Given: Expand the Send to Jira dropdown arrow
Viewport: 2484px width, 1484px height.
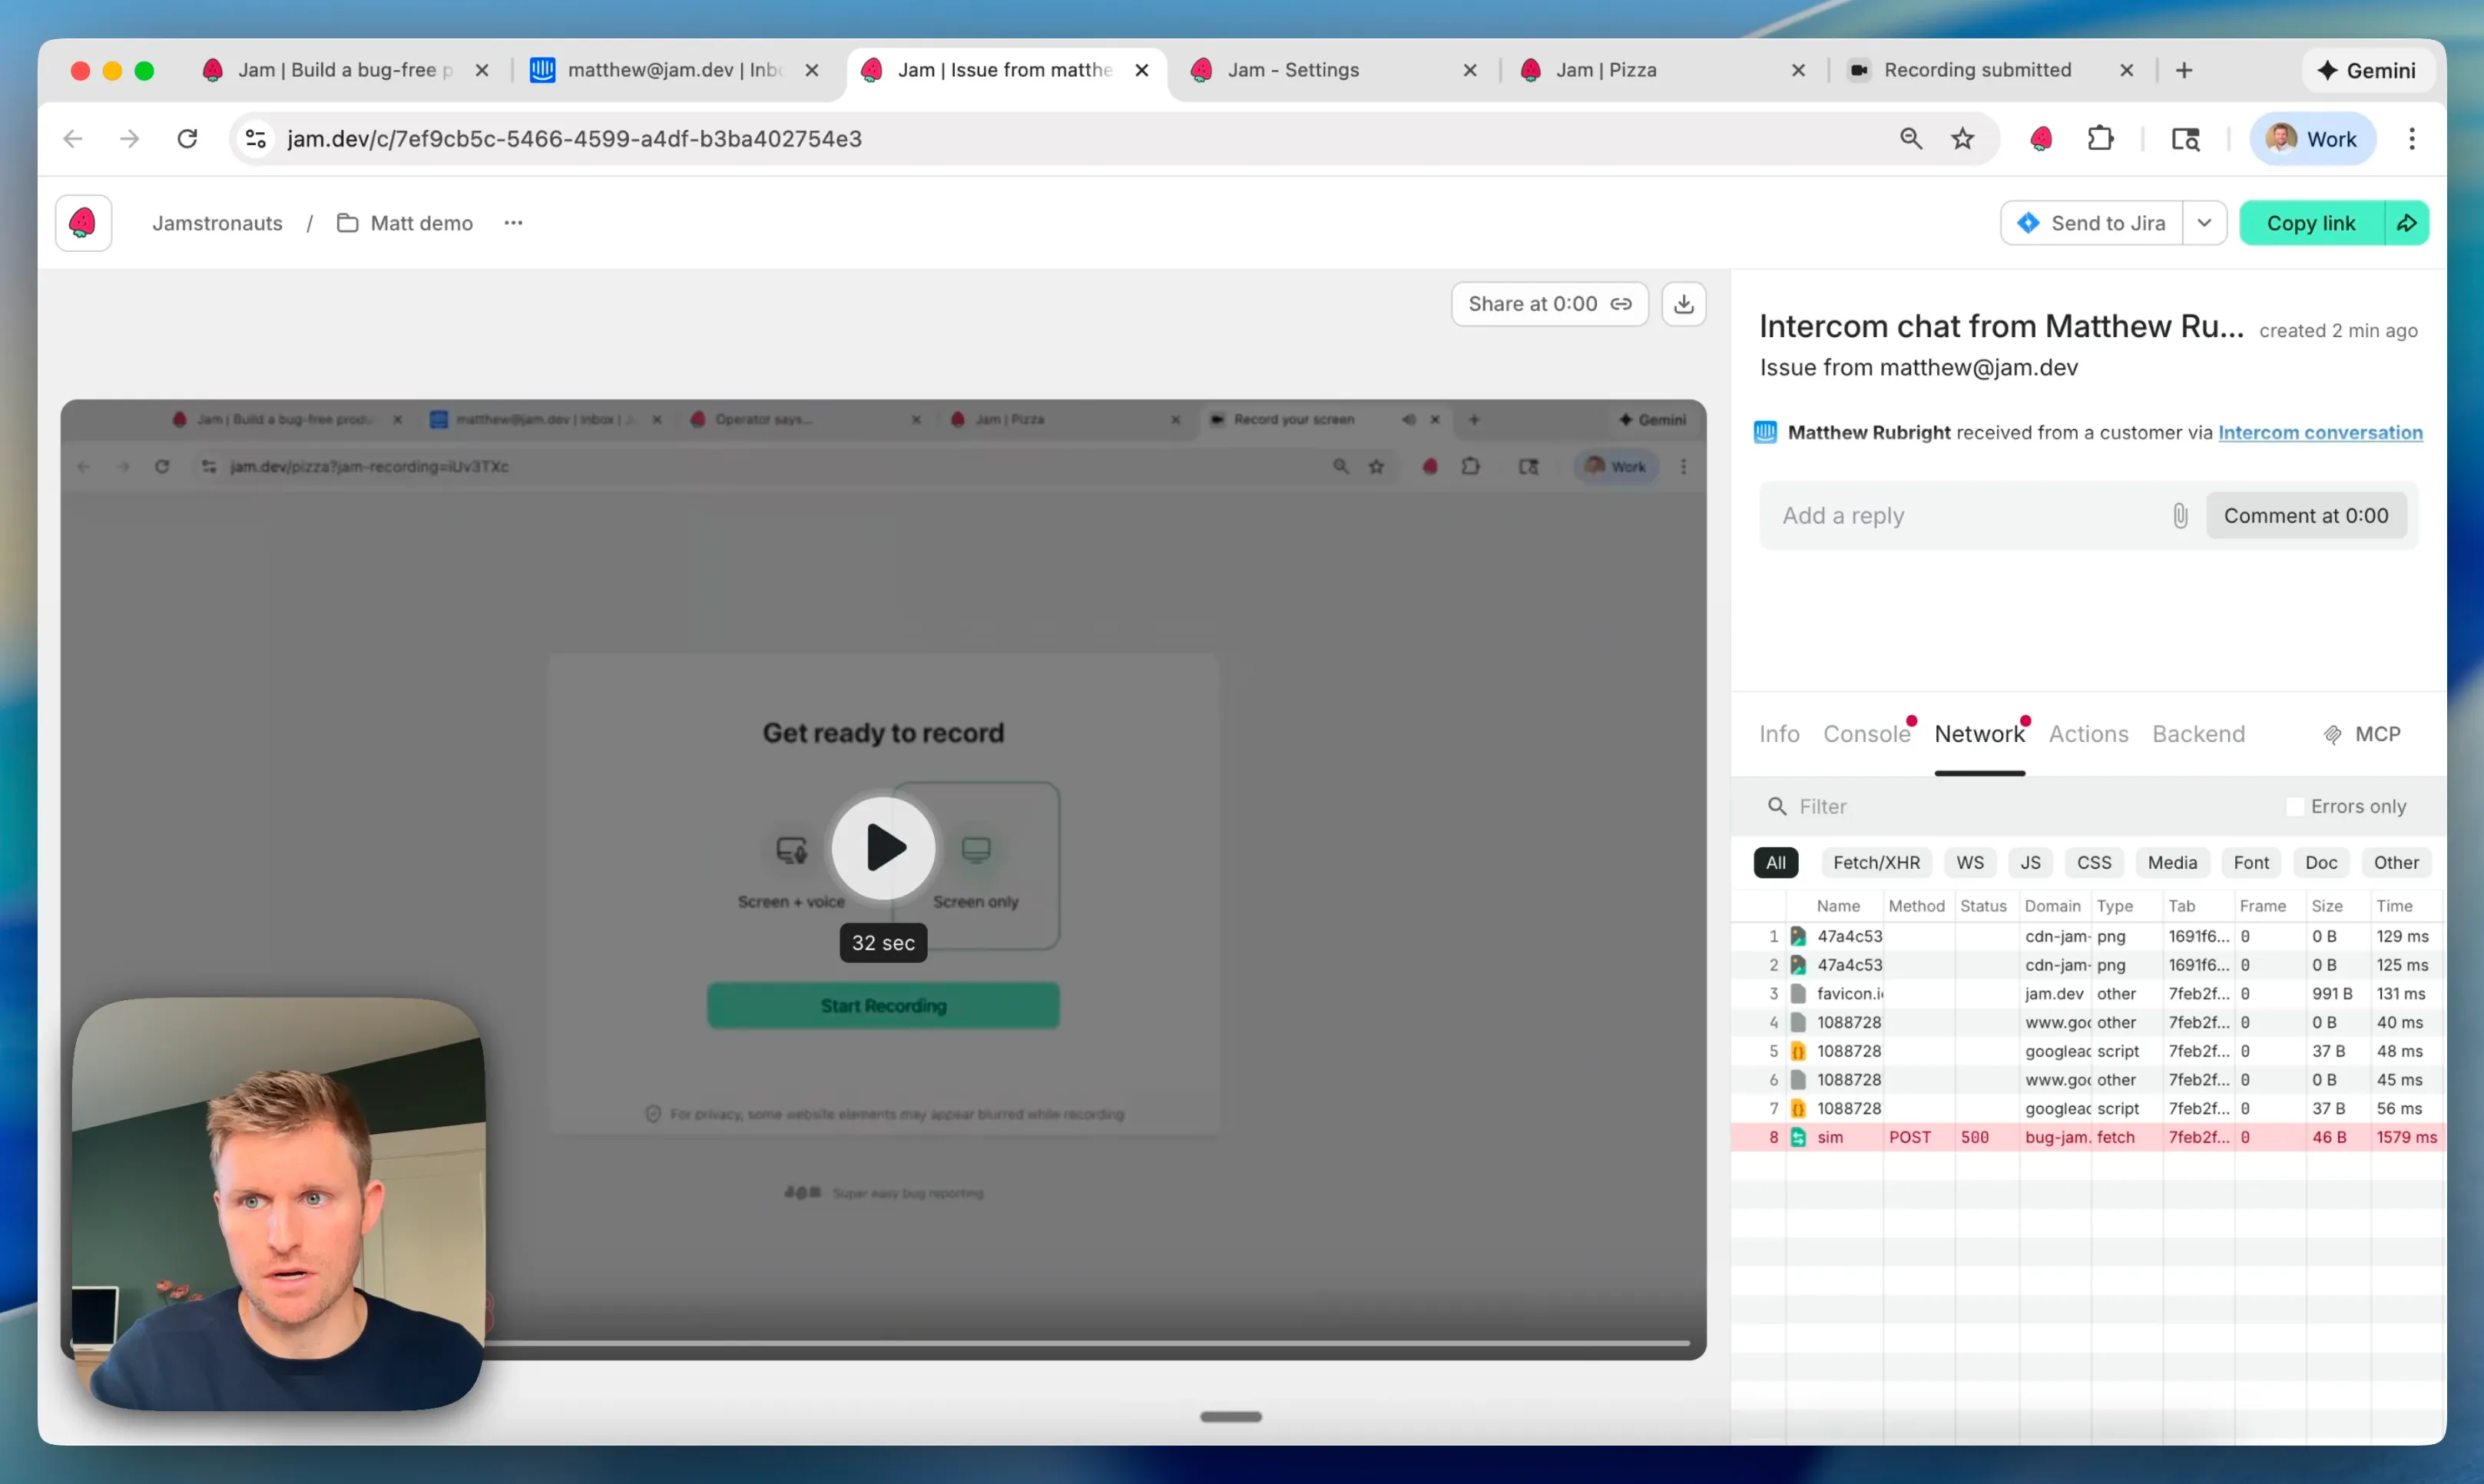Looking at the screenshot, I should 2204,223.
